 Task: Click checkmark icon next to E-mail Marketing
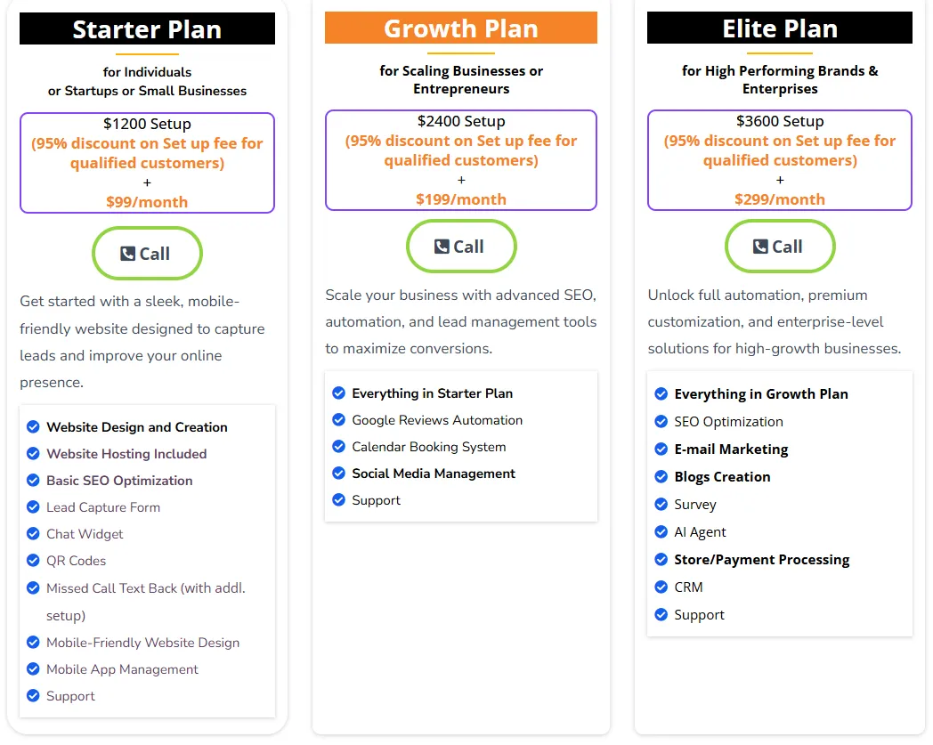coord(661,449)
